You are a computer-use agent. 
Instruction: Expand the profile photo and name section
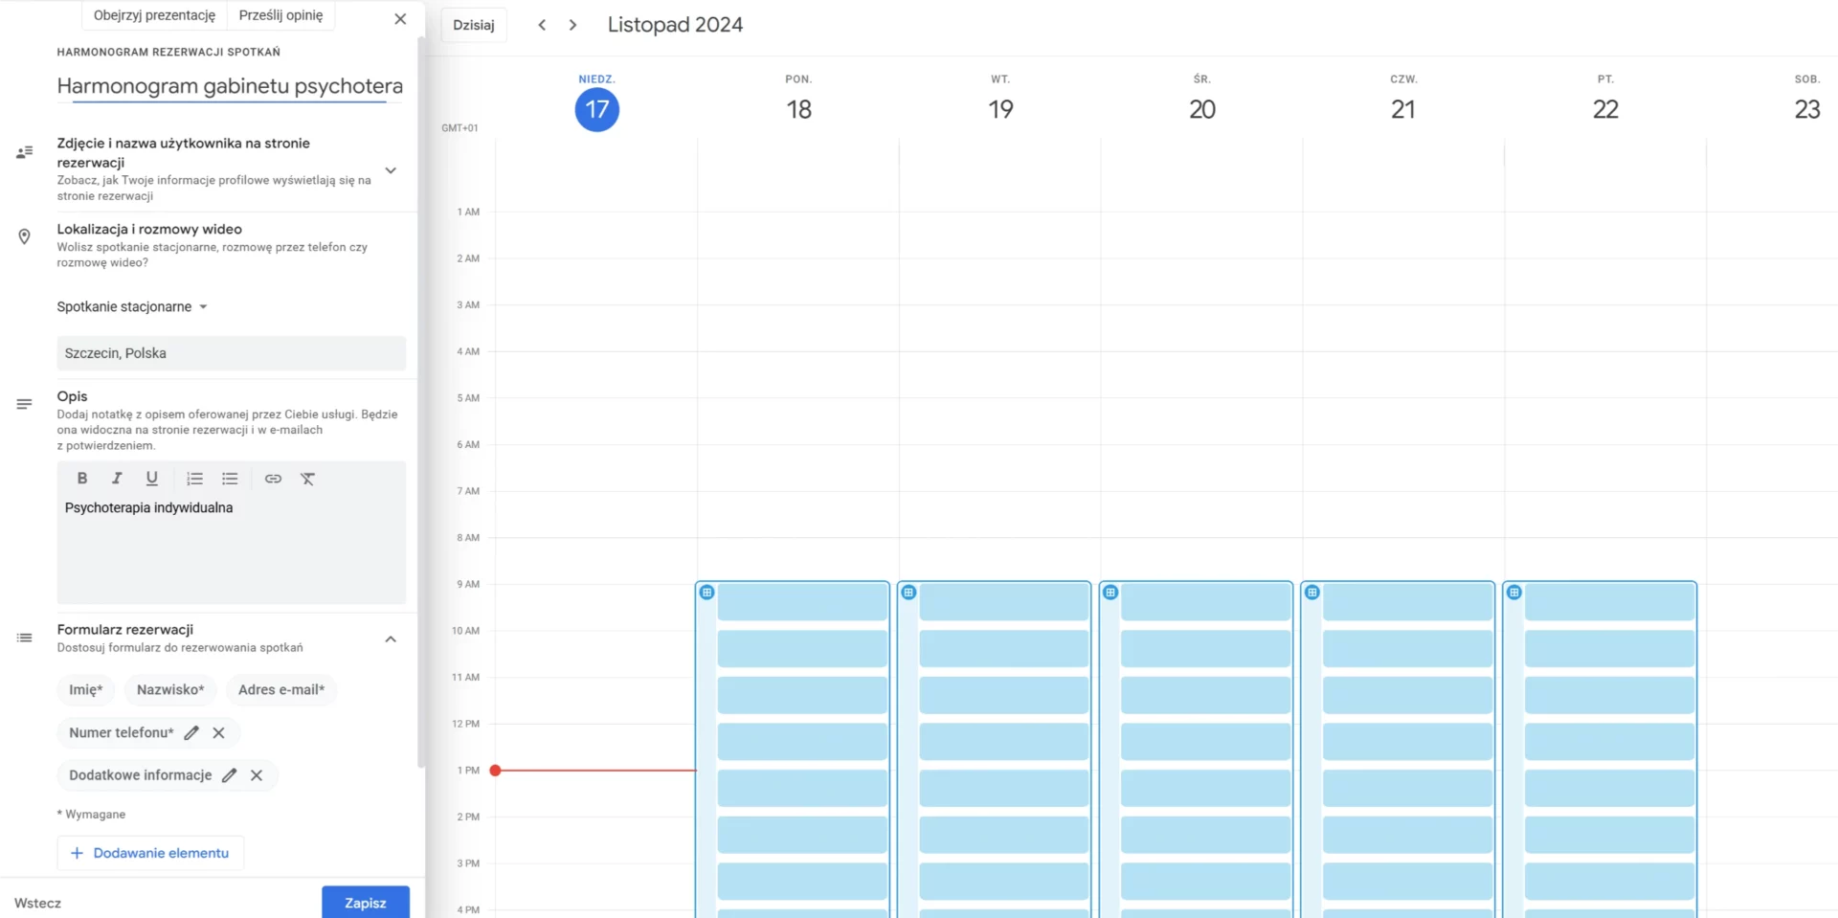[391, 170]
